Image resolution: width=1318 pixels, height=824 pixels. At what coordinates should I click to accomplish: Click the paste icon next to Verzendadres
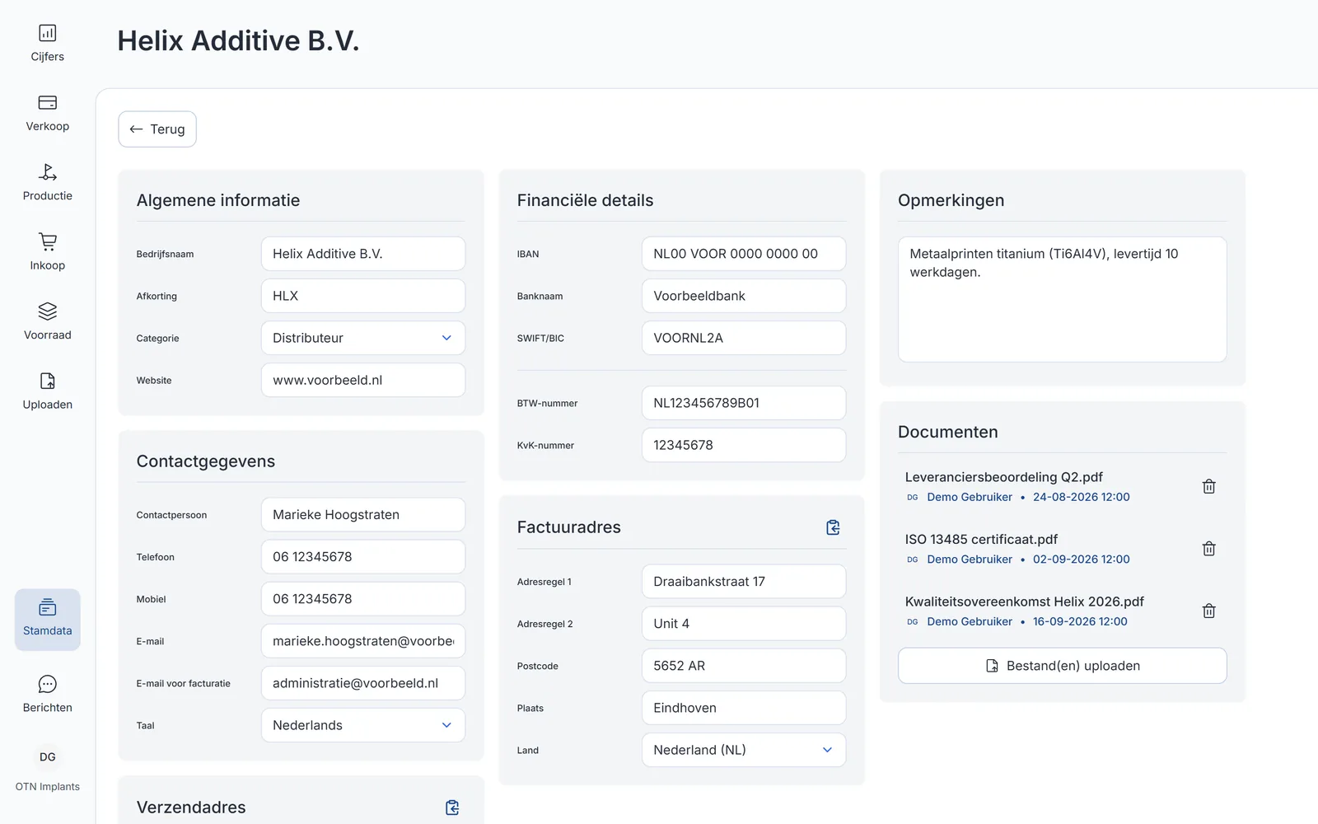click(452, 808)
